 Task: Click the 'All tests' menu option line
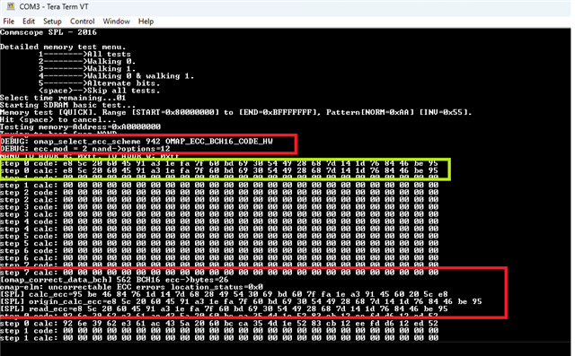tap(84, 54)
